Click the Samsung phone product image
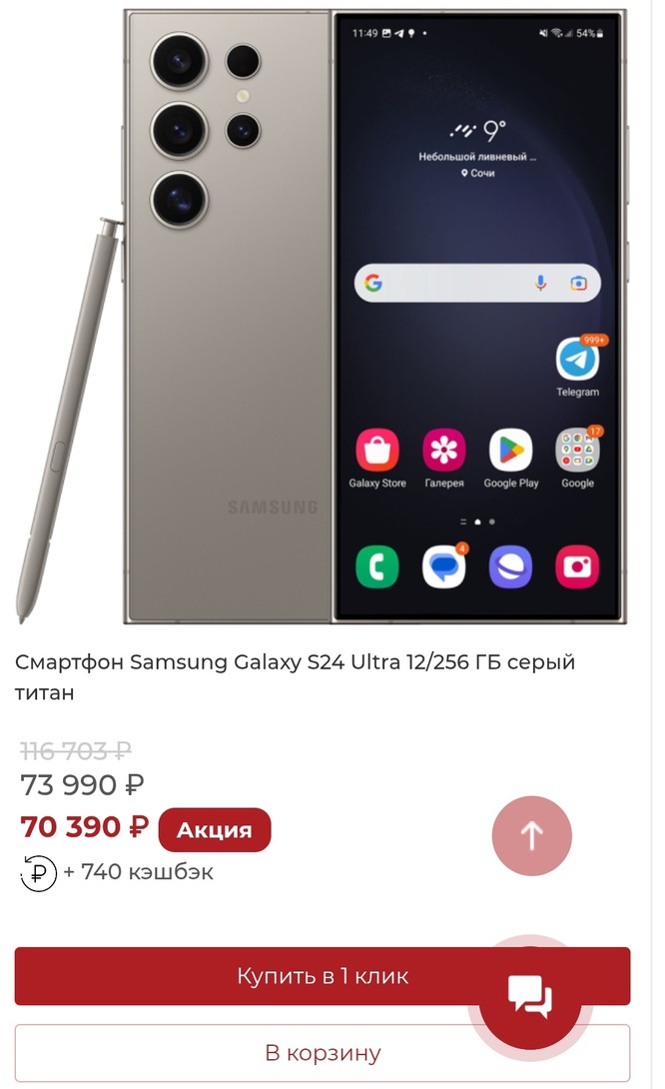 click(x=323, y=317)
